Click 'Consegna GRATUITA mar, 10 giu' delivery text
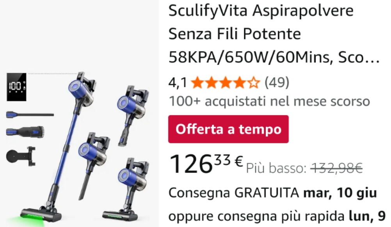This screenshot has width=391, height=227. (x=272, y=193)
